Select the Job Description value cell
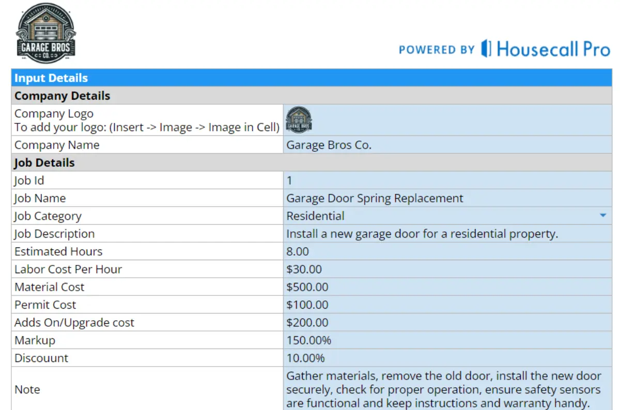620x410 pixels. click(x=447, y=234)
